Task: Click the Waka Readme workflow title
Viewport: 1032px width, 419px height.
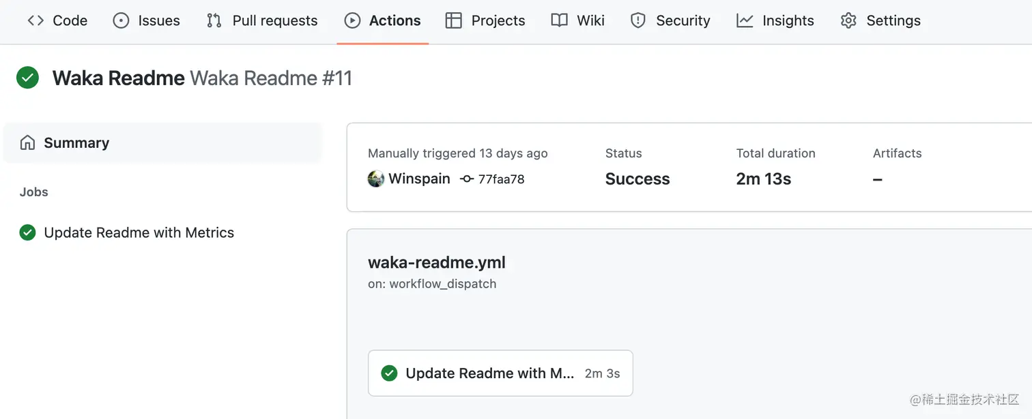Action: [x=118, y=78]
